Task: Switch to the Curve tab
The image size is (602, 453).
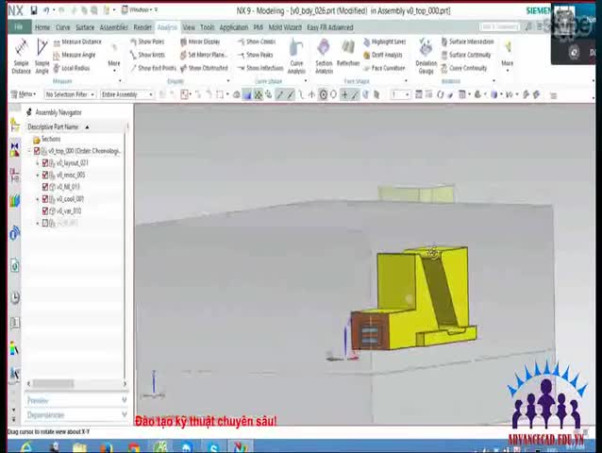Action: 62,27
